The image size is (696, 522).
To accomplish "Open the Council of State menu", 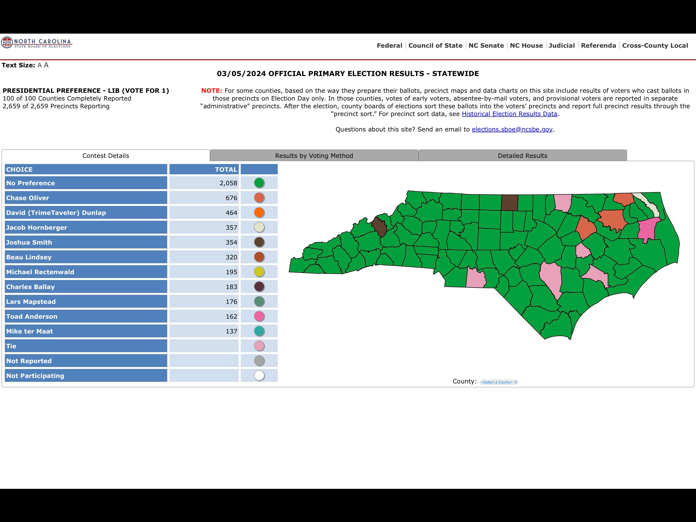I will 435,45.
